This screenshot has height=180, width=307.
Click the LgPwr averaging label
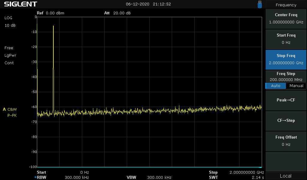tap(10, 55)
